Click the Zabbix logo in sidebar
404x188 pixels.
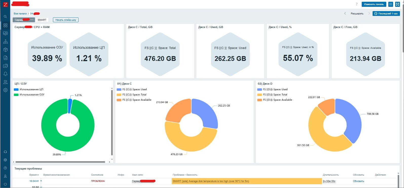[x=5, y=4]
